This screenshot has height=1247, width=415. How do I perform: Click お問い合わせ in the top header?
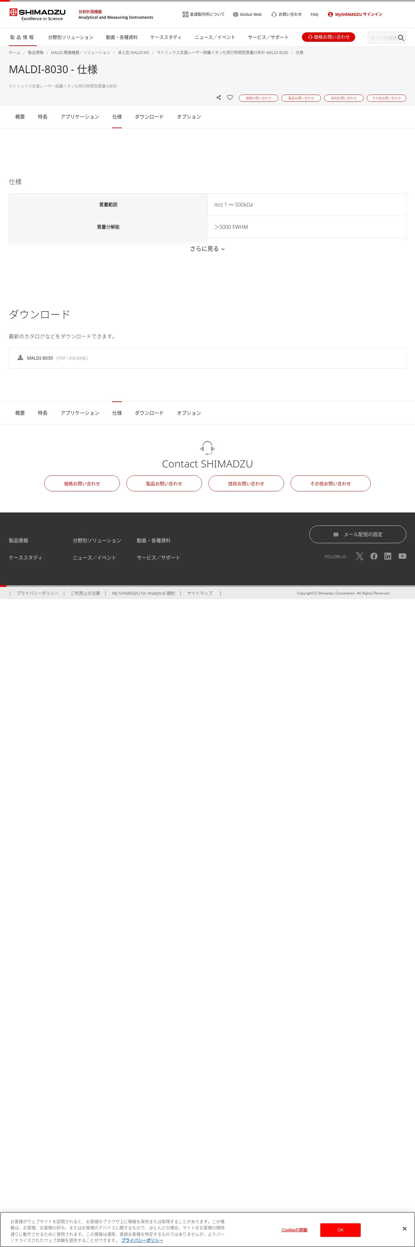pos(286,15)
